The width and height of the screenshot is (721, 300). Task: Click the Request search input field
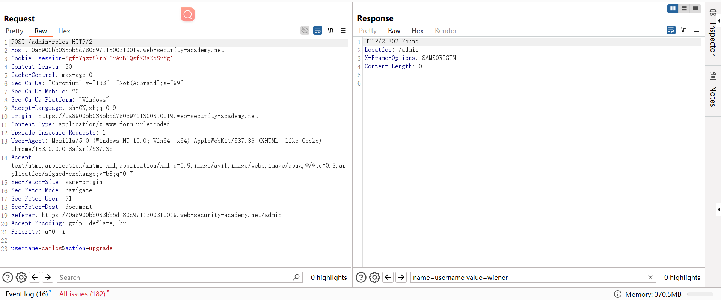pyautogui.click(x=175, y=277)
